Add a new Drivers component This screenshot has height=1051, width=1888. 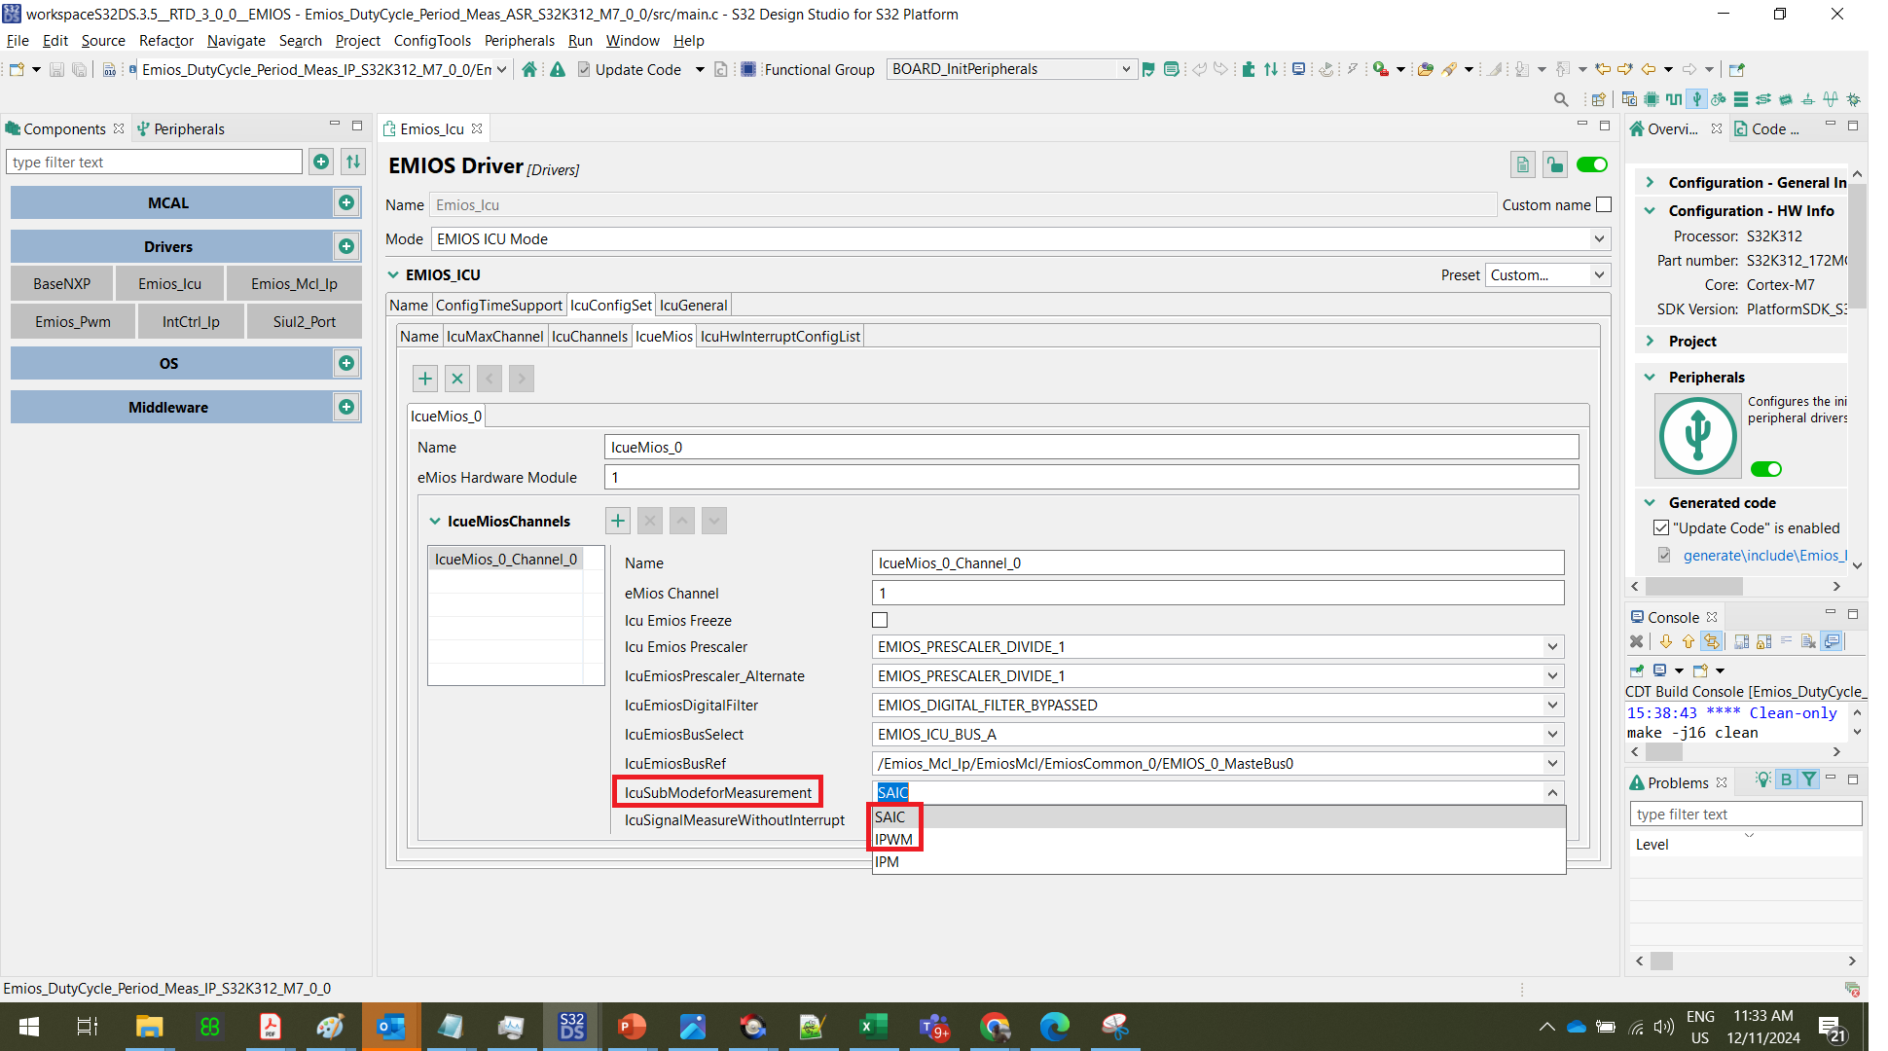coord(345,246)
